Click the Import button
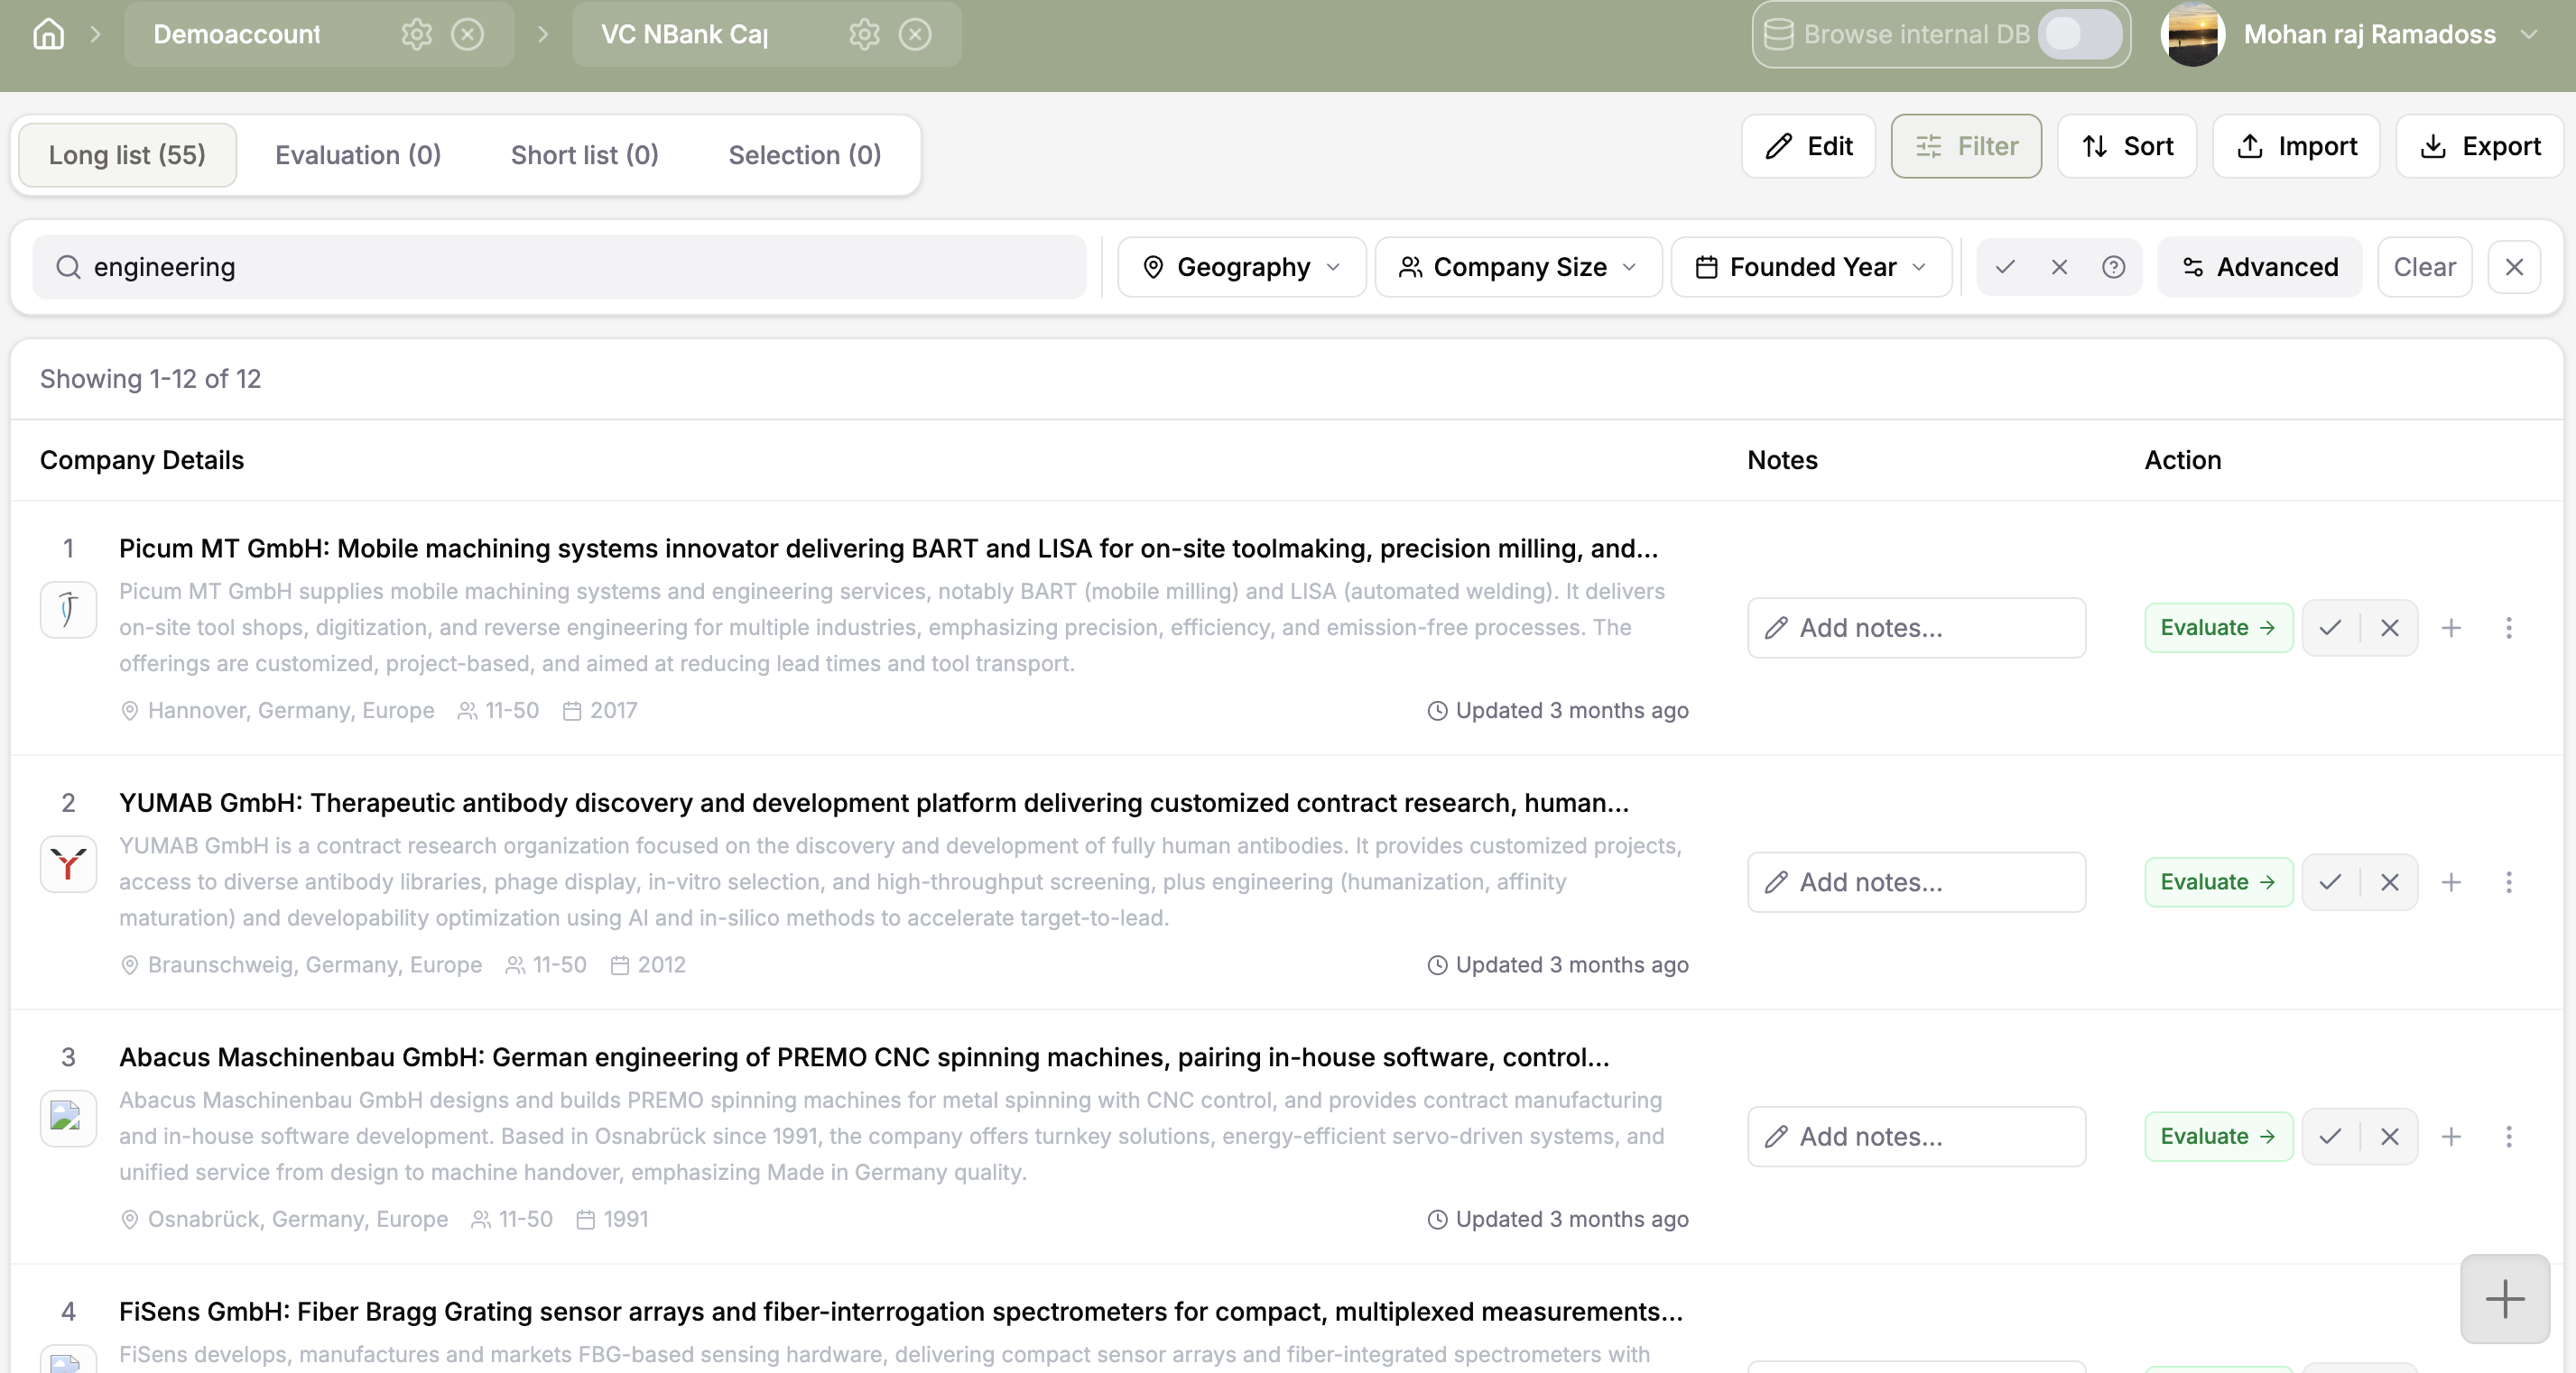2576x1373 pixels. (x=2296, y=146)
